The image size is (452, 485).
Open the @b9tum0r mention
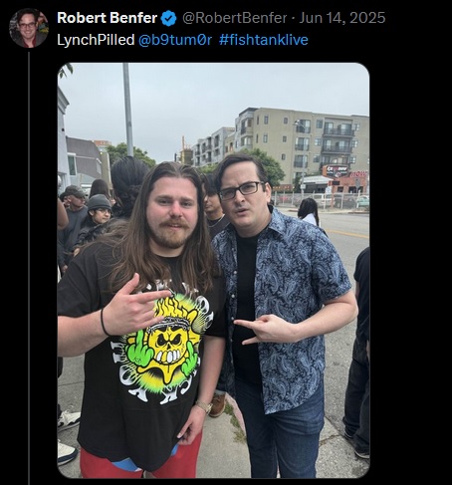pos(175,40)
